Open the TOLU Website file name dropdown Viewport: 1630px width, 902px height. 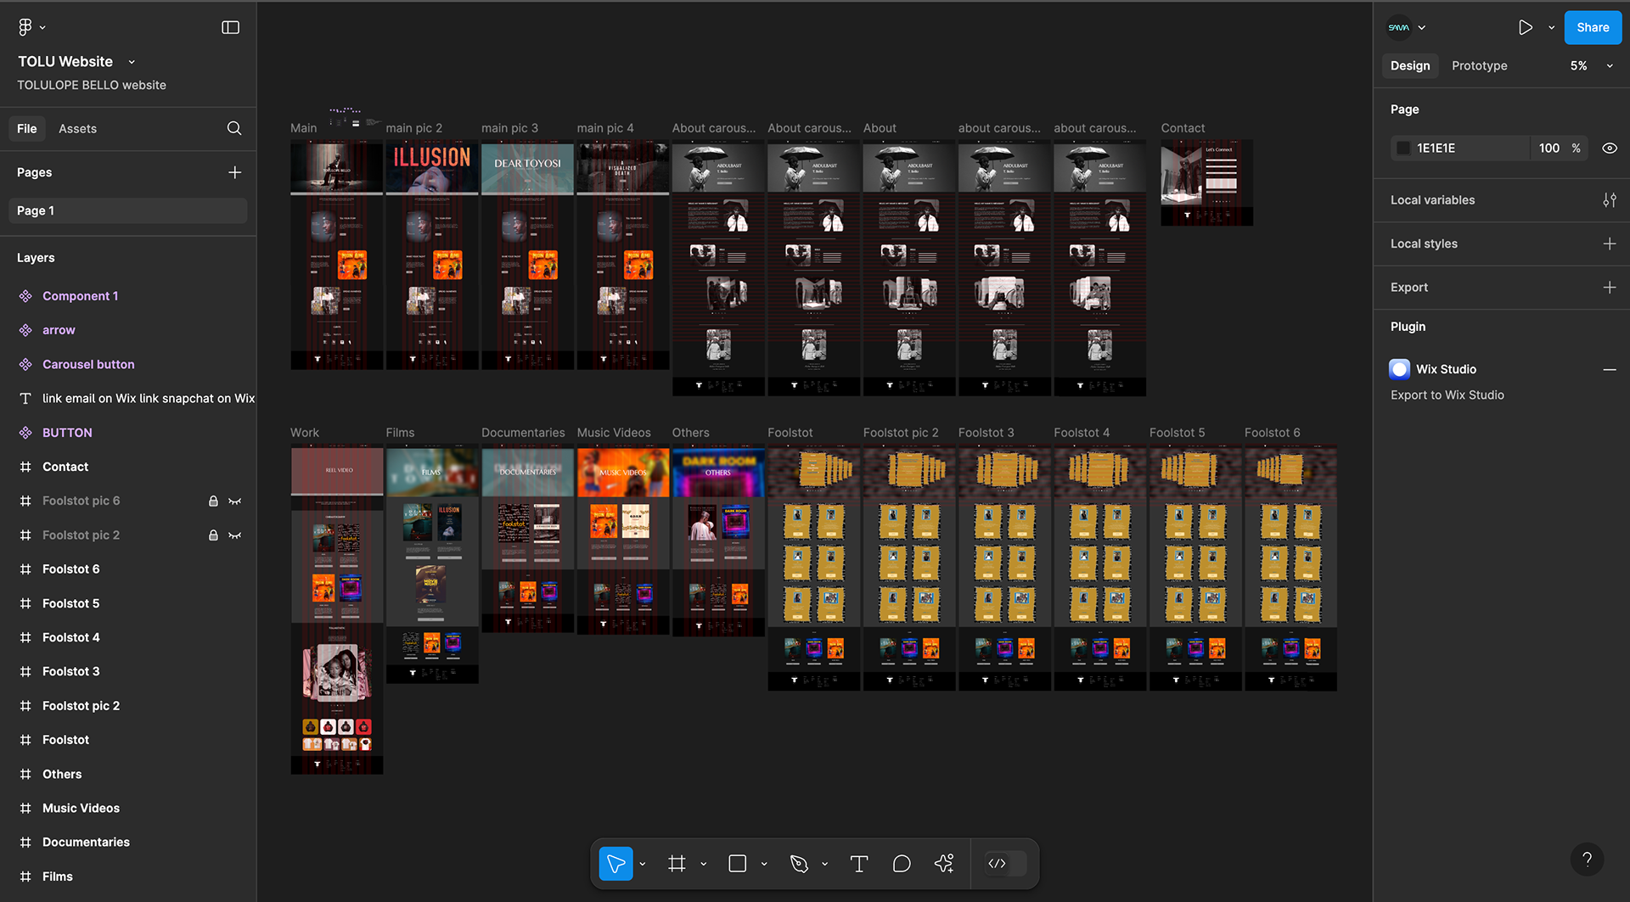coord(132,61)
